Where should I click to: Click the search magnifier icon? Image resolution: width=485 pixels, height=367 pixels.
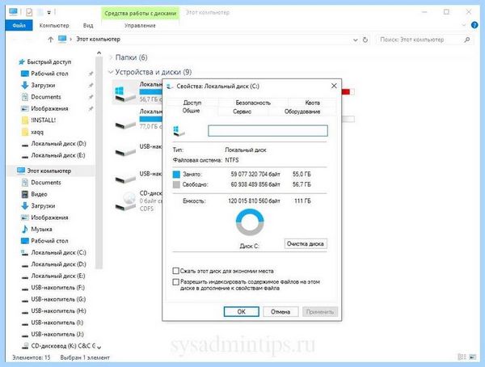[x=466, y=40]
